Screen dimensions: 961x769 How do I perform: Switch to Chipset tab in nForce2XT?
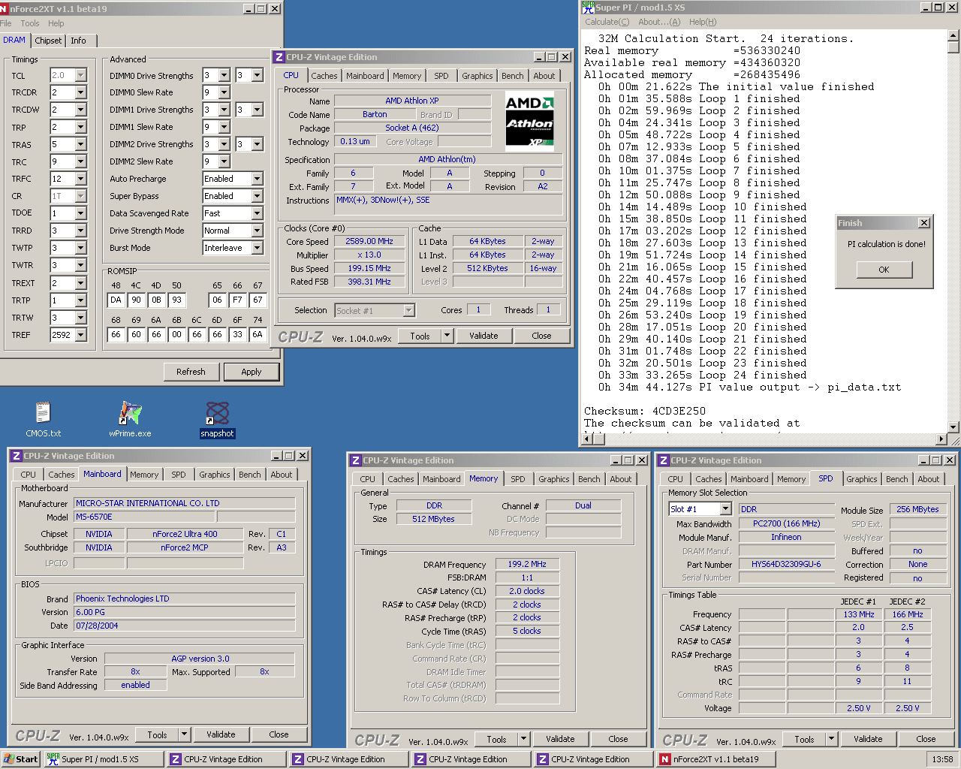point(48,41)
